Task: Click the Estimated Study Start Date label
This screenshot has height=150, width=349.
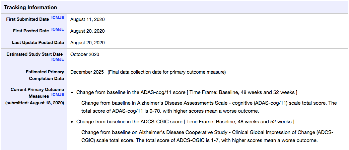Action: pyautogui.click(x=34, y=54)
